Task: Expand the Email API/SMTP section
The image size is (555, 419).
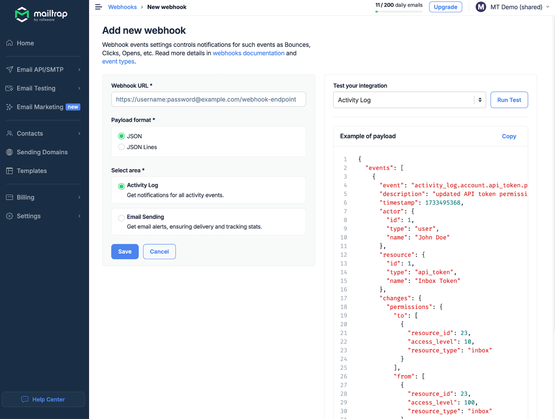Action: pyautogui.click(x=79, y=70)
